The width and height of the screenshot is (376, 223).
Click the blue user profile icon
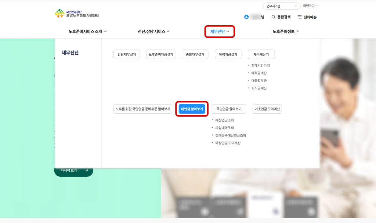[x=246, y=17]
